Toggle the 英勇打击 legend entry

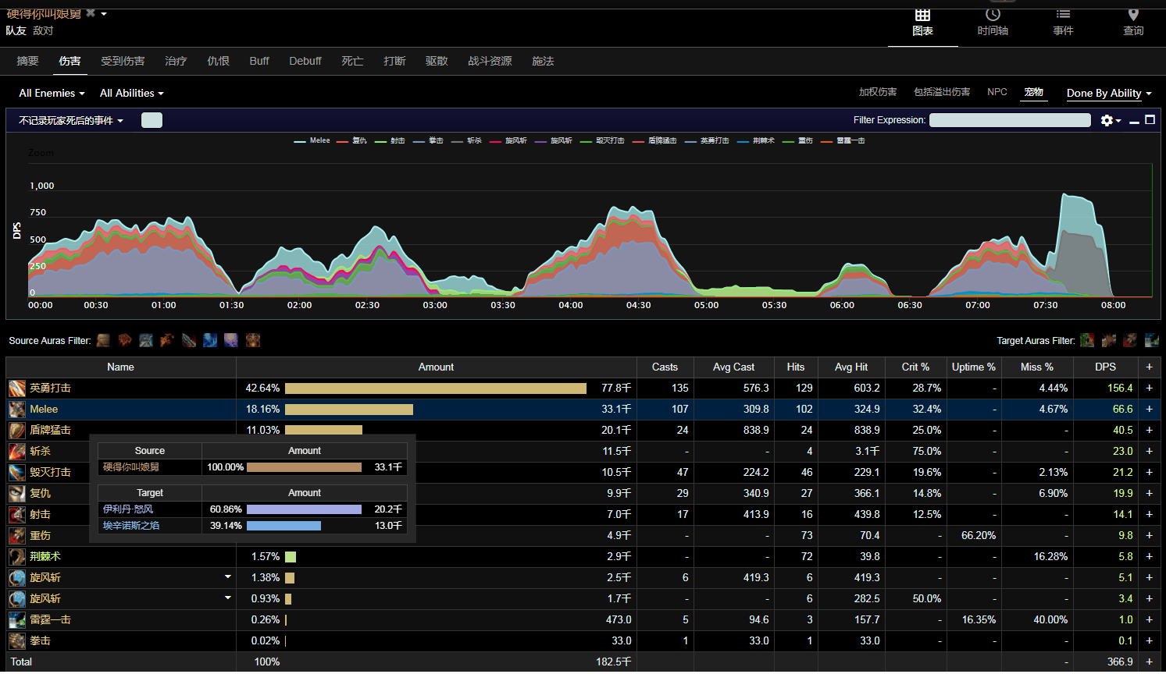click(708, 140)
